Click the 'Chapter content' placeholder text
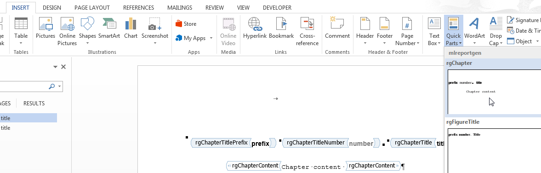The width and height of the screenshot is (541, 173). pos(311,167)
